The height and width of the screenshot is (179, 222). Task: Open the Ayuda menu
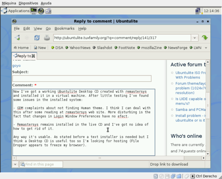click(46, 3)
